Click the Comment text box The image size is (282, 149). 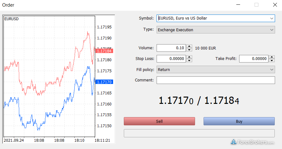[x=216, y=80]
